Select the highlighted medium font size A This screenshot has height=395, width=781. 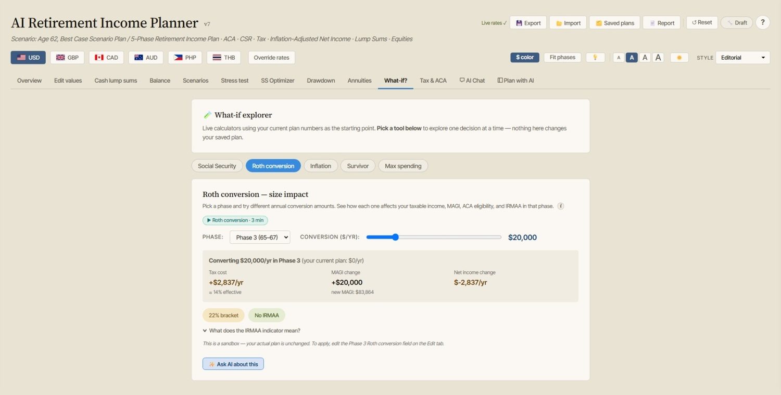pos(632,58)
